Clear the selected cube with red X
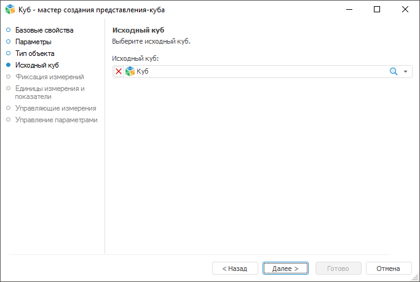This screenshot has height=282, width=420. click(119, 72)
